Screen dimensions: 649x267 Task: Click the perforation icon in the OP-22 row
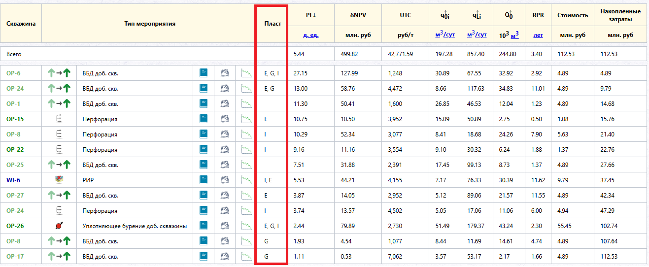tap(59, 149)
